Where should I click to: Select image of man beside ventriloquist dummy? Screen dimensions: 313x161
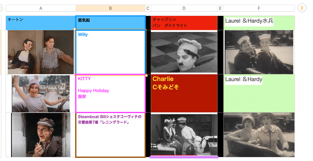41,52
